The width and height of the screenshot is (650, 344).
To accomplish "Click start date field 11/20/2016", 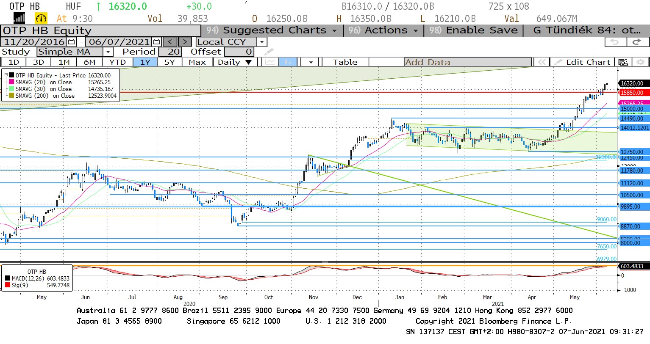I will click(x=35, y=42).
